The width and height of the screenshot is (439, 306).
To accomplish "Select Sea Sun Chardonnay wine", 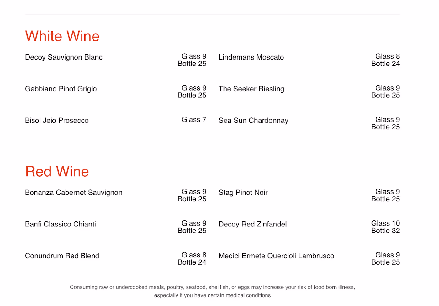I will [253, 121].
